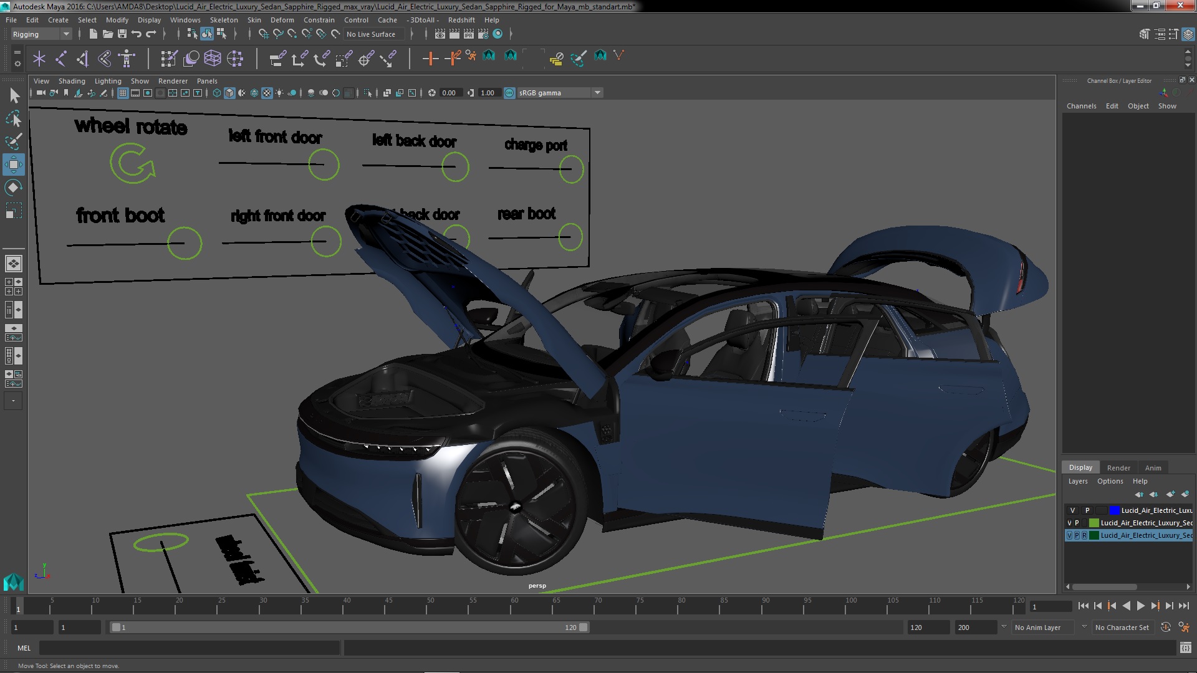Click the MEL command input field
This screenshot has height=673, width=1197.
[190, 648]
